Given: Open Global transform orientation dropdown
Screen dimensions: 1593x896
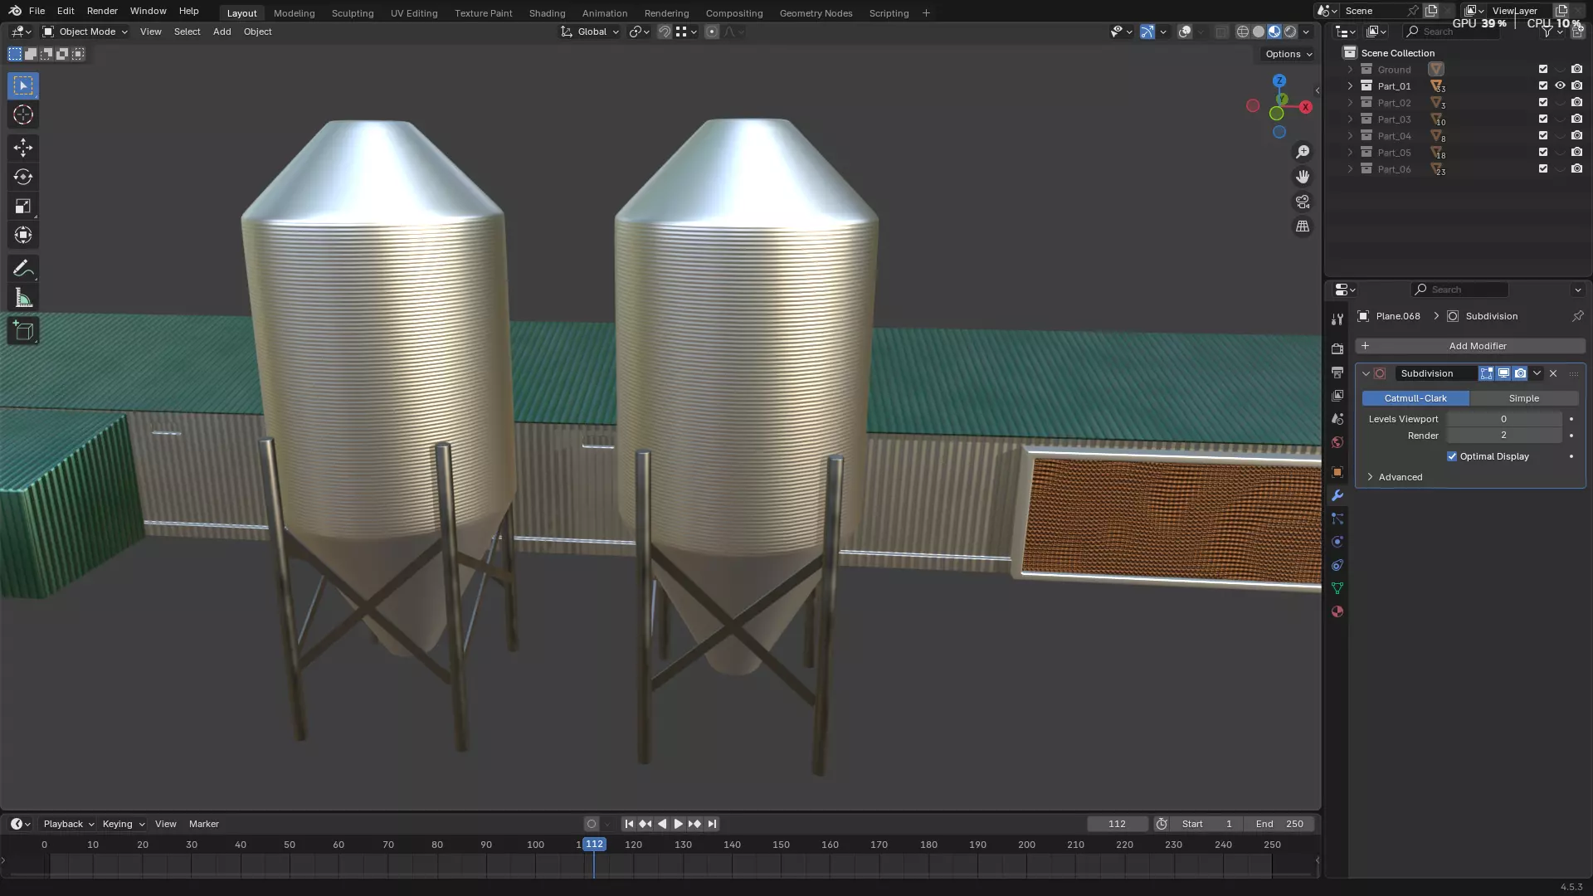Looking at the screenshot, I should 590,32.
